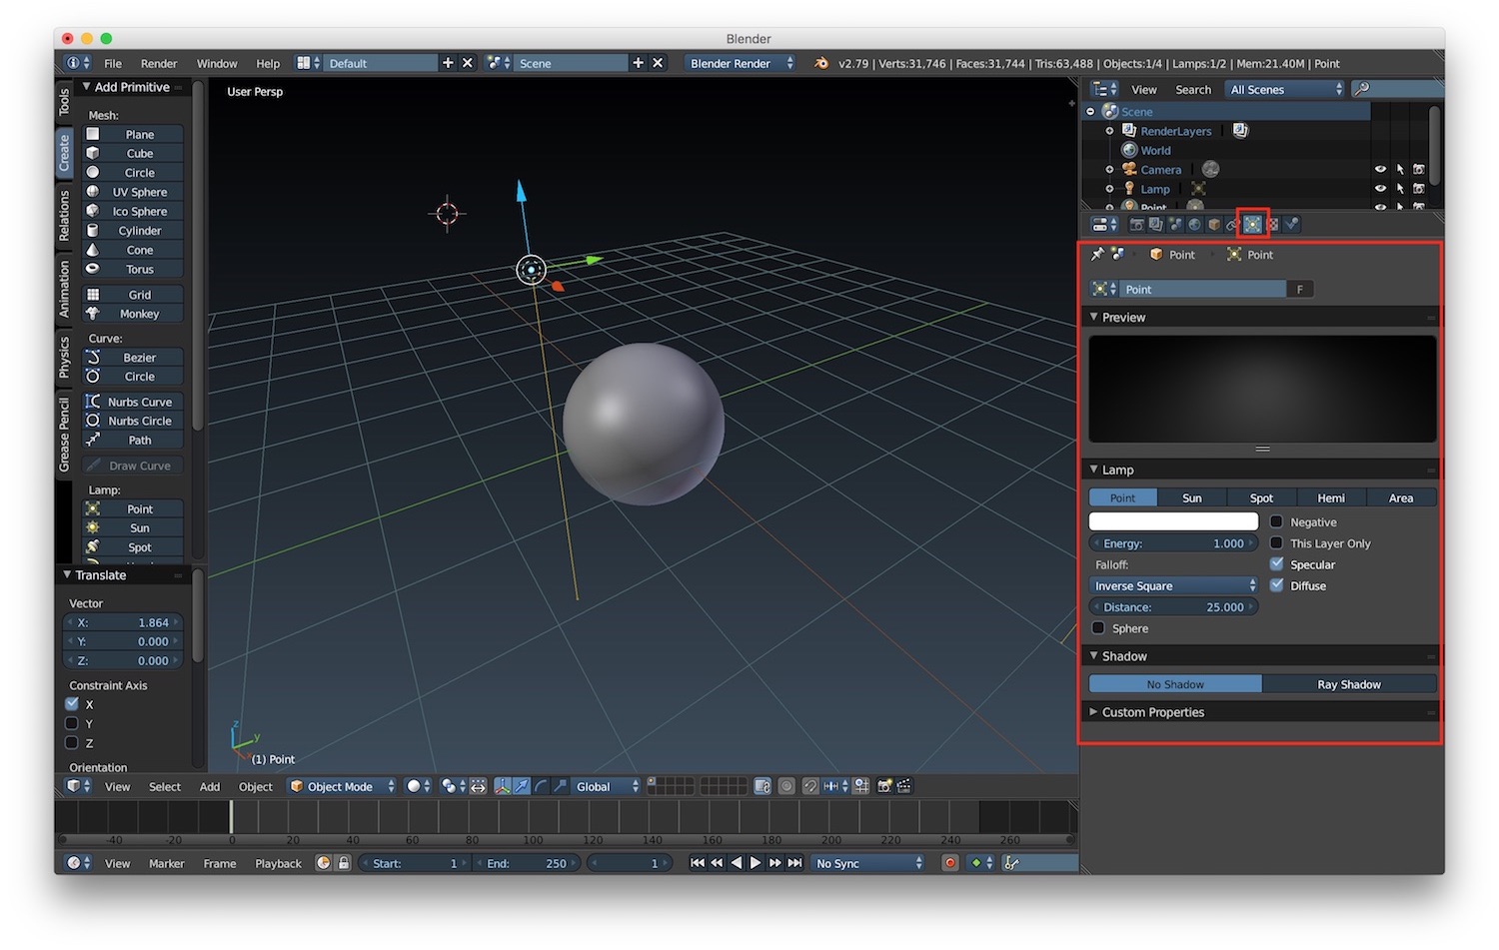This screenshot has height=950, width=1499.
Task: Play animation in reverse
Action: pyautogui.click(x=737, y=863)
